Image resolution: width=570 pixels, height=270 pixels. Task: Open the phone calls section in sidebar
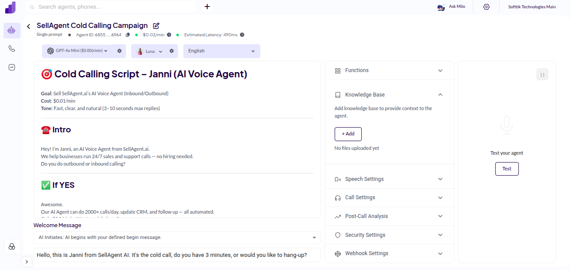(12, 48)
